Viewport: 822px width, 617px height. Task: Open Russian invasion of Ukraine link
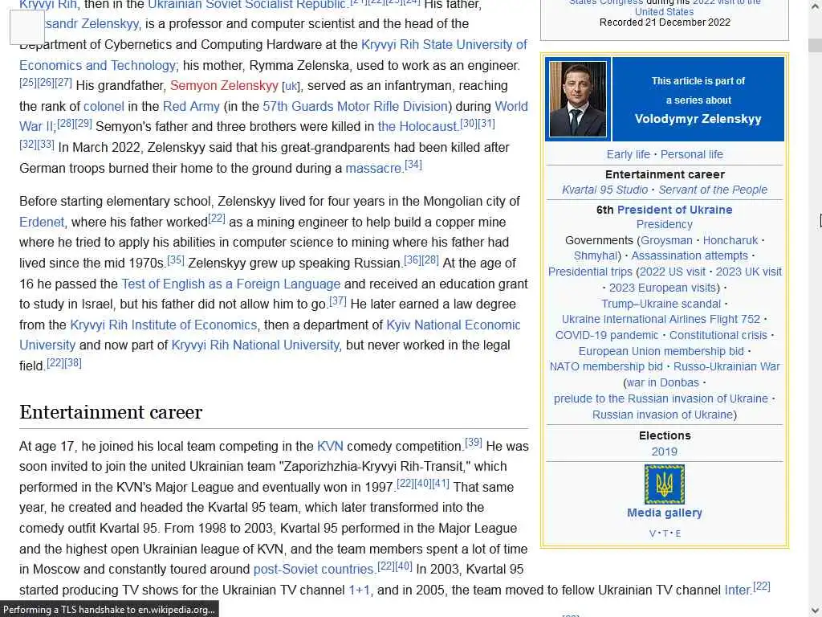[662, 415]
